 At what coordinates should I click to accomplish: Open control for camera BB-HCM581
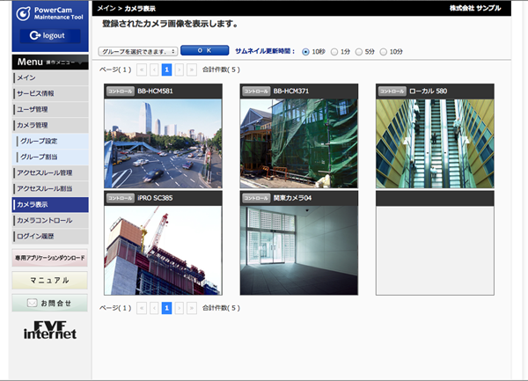point(119,91)
